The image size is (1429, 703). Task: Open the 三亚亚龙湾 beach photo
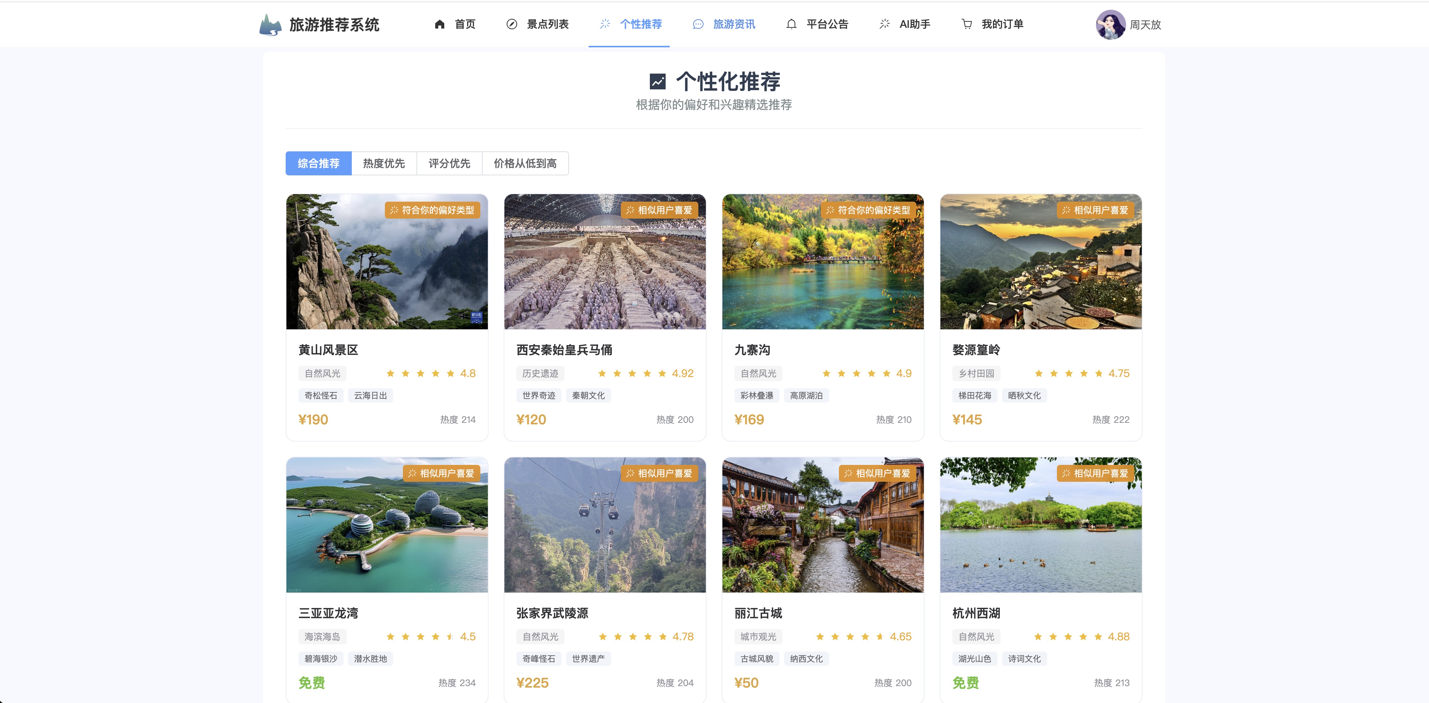(x=387, y=525)
